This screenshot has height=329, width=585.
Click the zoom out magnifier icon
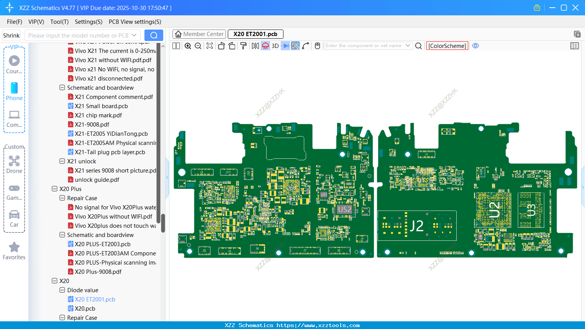(198, 46)
